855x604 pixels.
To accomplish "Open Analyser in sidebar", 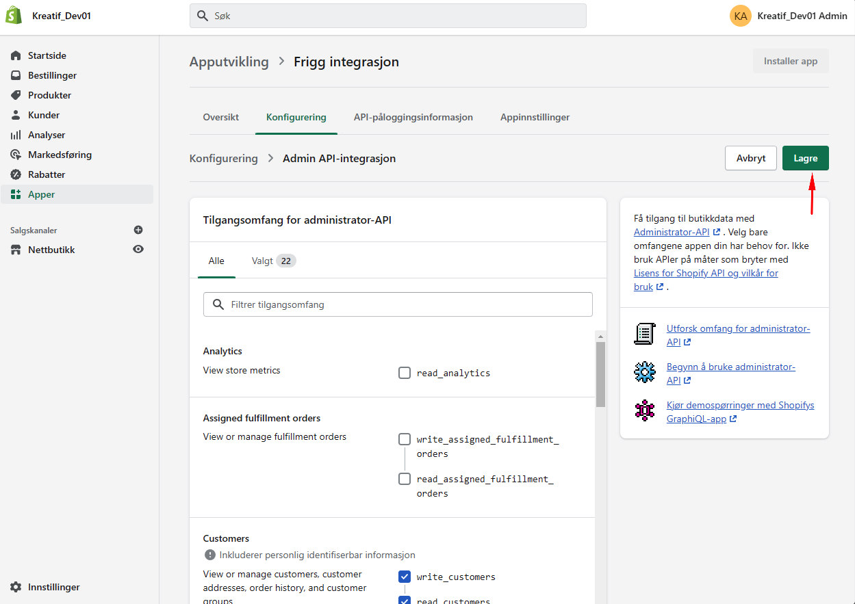I will [x=77, y=135].
